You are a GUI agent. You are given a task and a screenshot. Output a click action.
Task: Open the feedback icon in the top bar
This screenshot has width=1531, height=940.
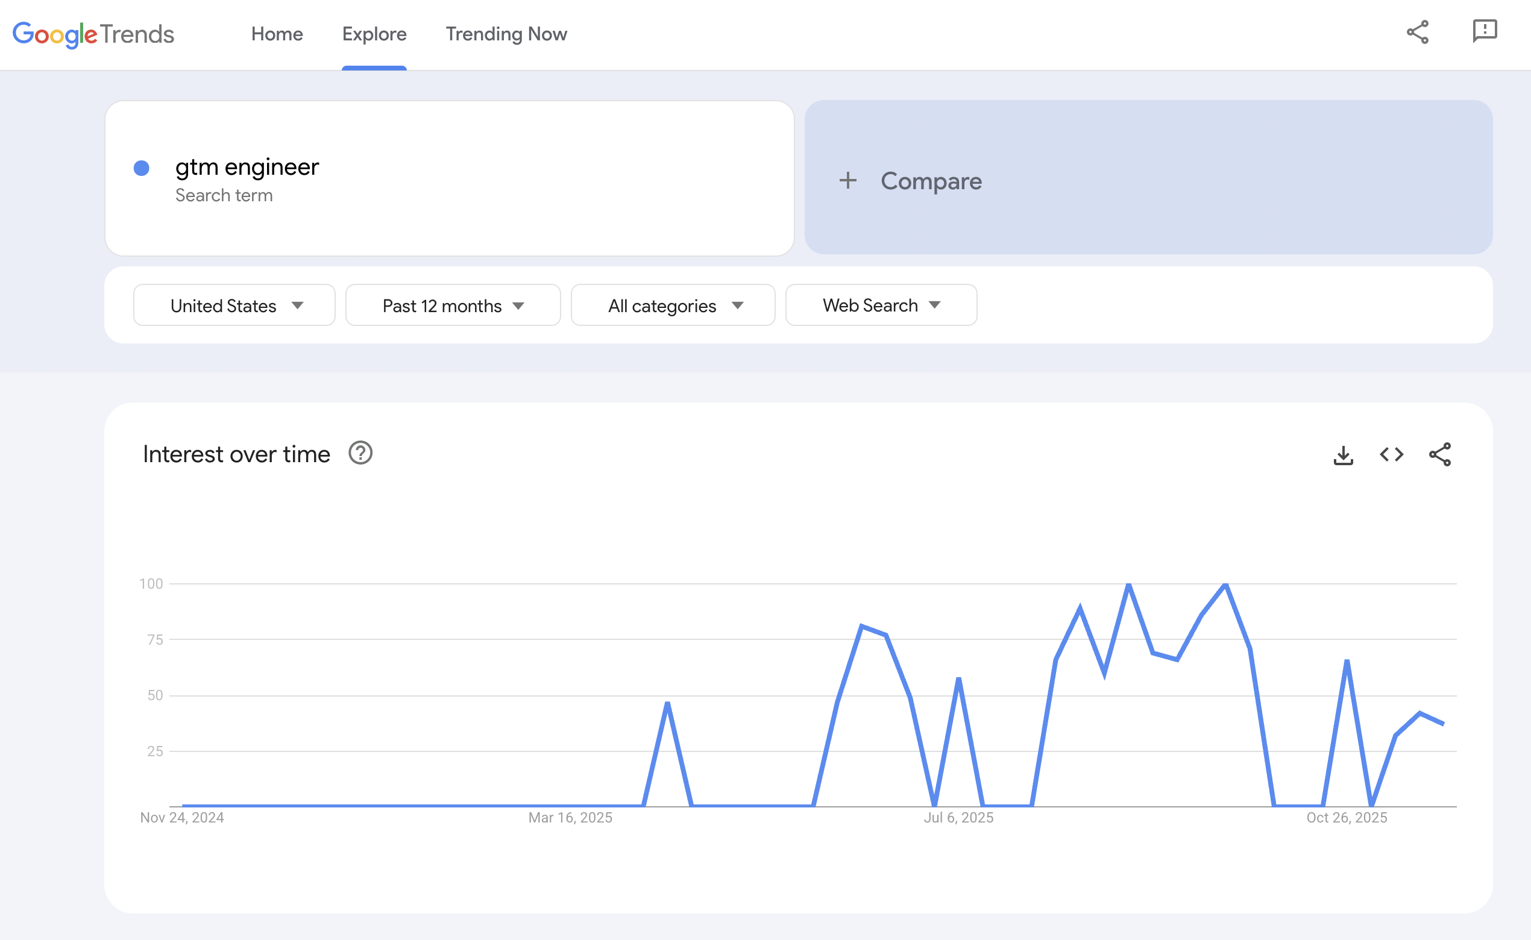tap(1486, 33)
